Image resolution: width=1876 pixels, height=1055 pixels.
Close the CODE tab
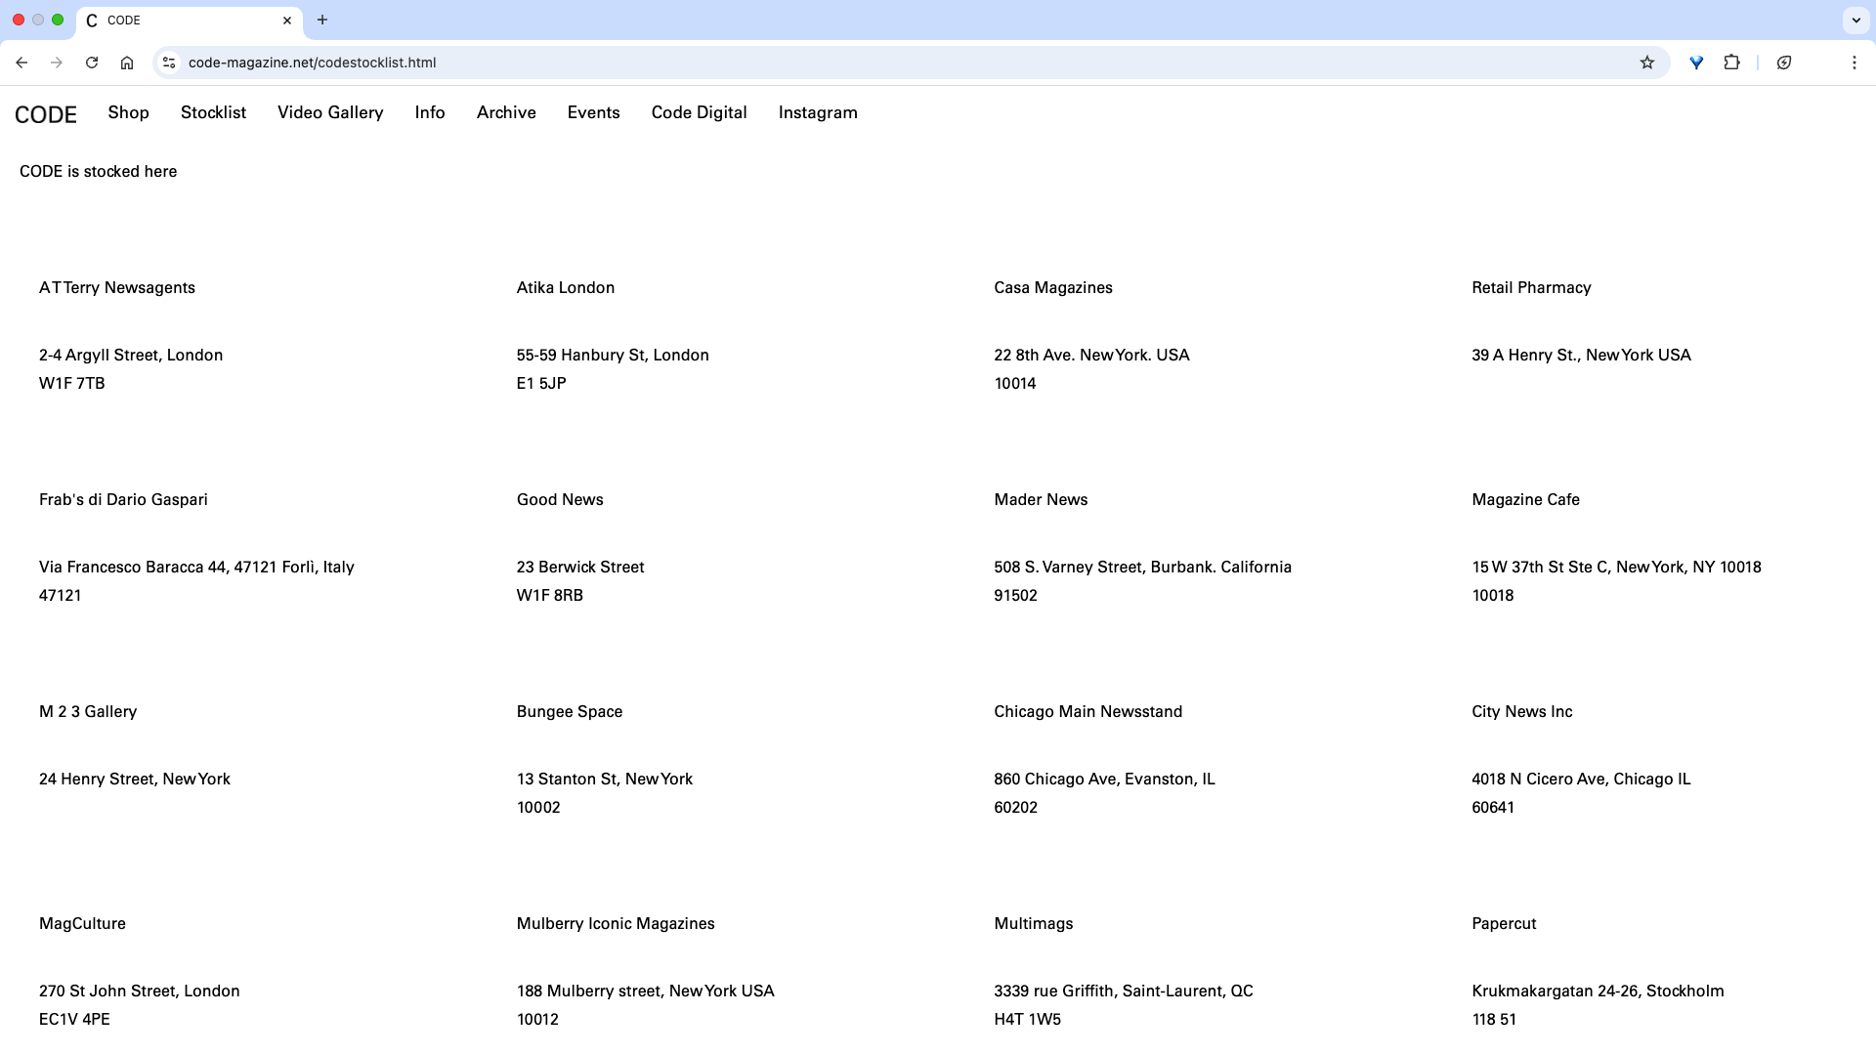(287, 21)
